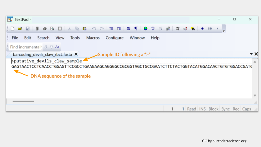Click the macro stop recording icon
This screenshot has height=147, width=261.
(210, 29)
